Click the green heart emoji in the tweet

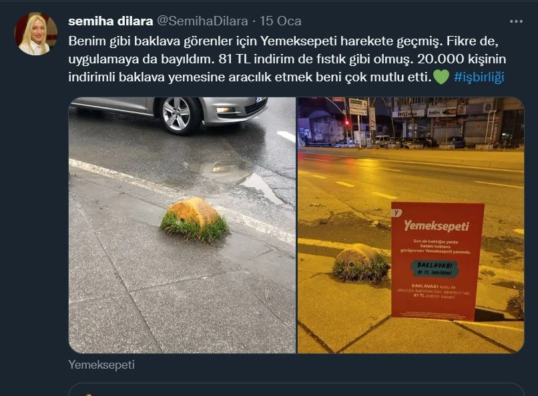pos(441,77)
